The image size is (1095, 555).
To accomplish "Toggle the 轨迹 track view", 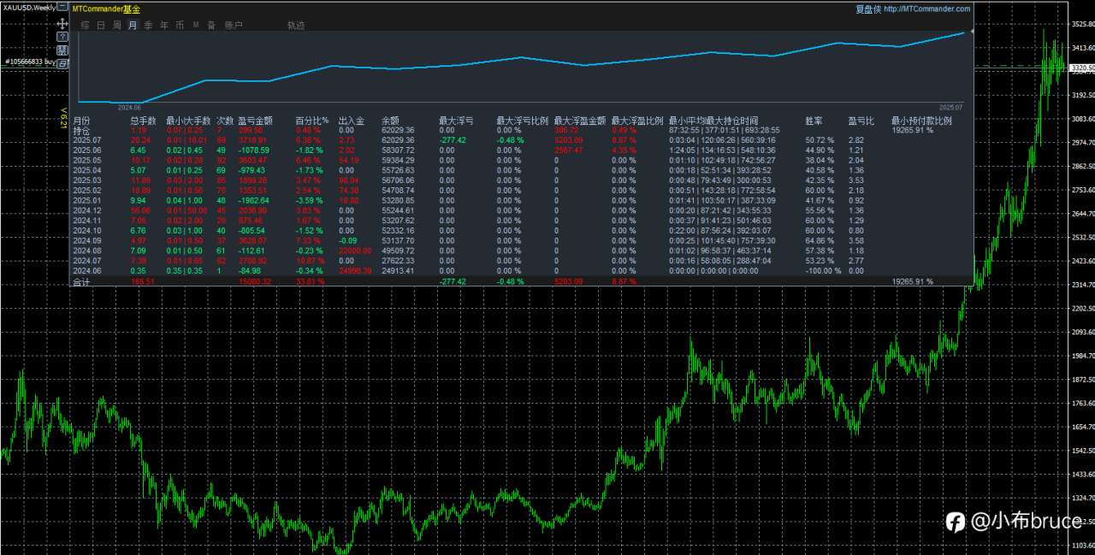I will click(296, 26).
